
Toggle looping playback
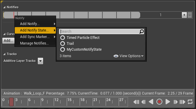[x=190, y=102]
